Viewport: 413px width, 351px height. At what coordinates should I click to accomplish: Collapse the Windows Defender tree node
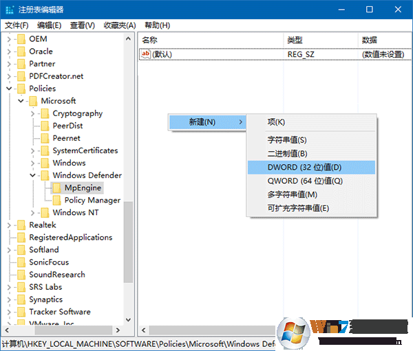pos(32,175)
